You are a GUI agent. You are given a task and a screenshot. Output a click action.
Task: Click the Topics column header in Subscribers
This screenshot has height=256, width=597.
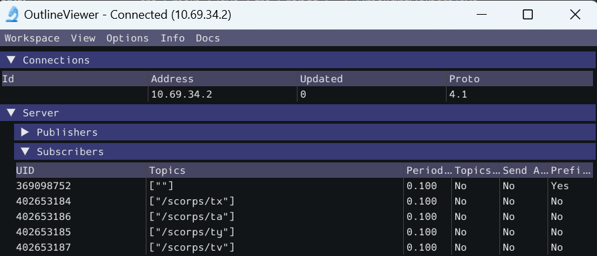tap(275, 170)
